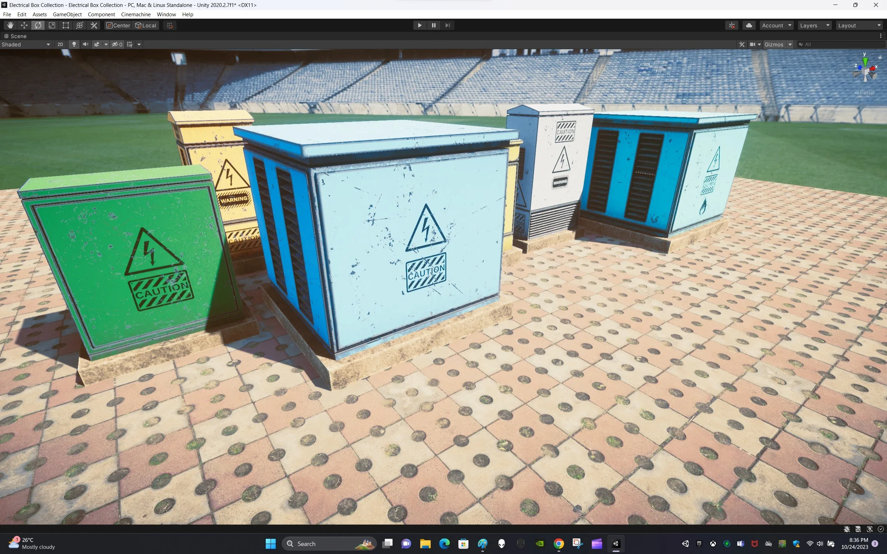887x554 pixels.
Task: Expand the scene effects dropdown arrow
Action: (106, 44)
